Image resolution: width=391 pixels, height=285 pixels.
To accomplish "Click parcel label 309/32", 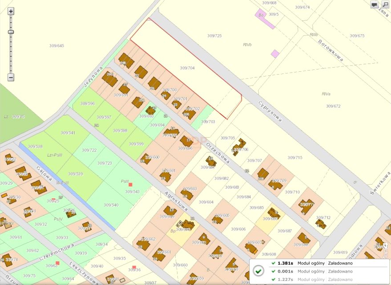I will pyautogui.click(x=40, y=224).
